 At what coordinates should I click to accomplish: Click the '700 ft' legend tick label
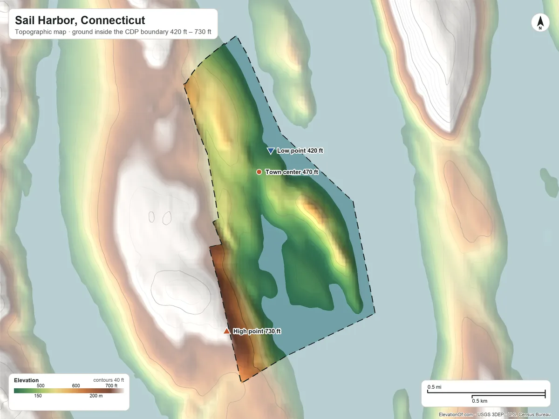(111, 385)
